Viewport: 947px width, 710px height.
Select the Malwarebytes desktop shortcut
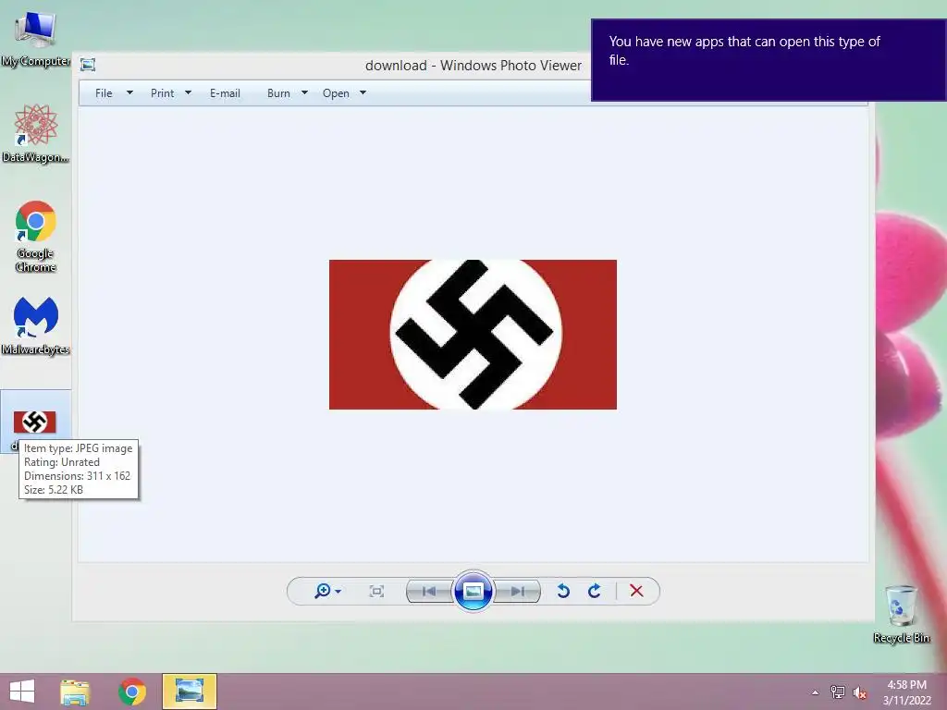pos(36,326)
